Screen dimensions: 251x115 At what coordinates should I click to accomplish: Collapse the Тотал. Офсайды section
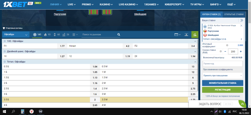(195, 62)
